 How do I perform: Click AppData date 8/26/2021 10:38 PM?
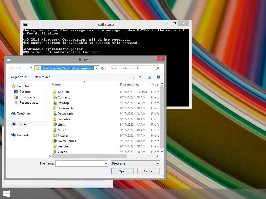coord(133,92)
